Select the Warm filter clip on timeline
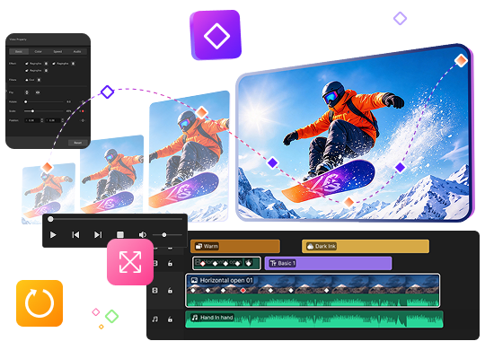Image resolution: width=485 pixels, height=350 pixels. 235,247
